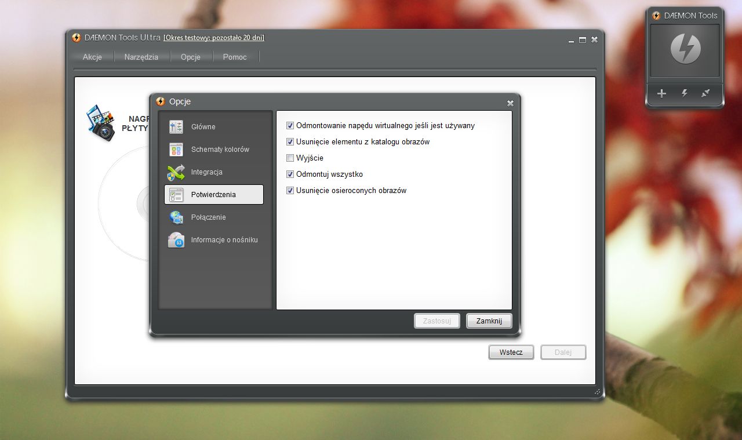Click the Integracja shield arrows icon

[176, 172]
